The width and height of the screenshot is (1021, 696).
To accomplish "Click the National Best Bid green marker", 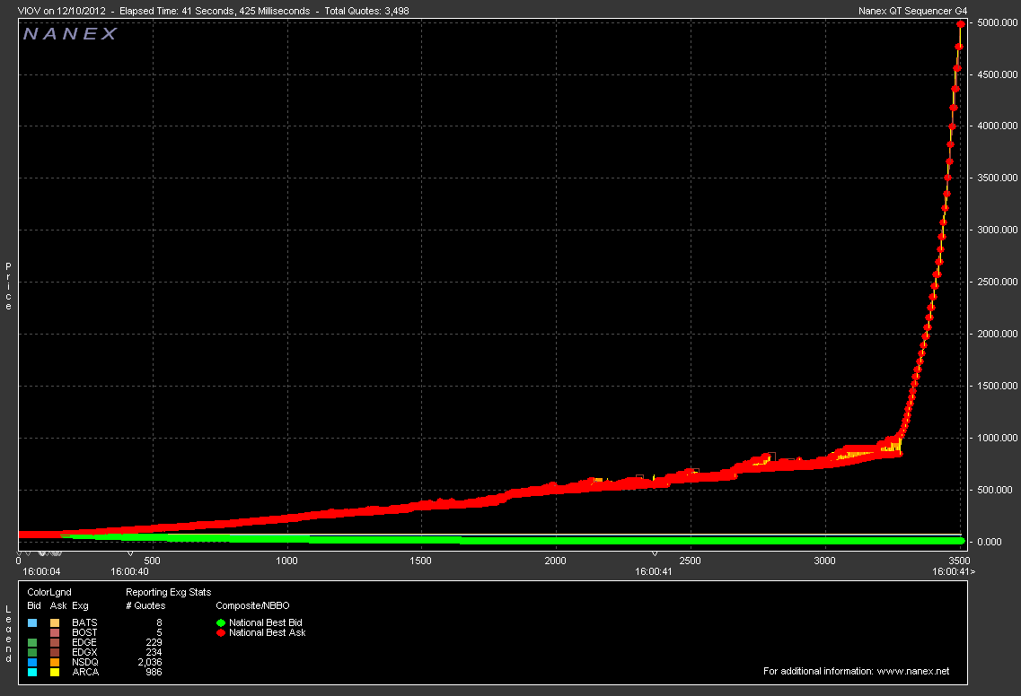I will (221, 623).
